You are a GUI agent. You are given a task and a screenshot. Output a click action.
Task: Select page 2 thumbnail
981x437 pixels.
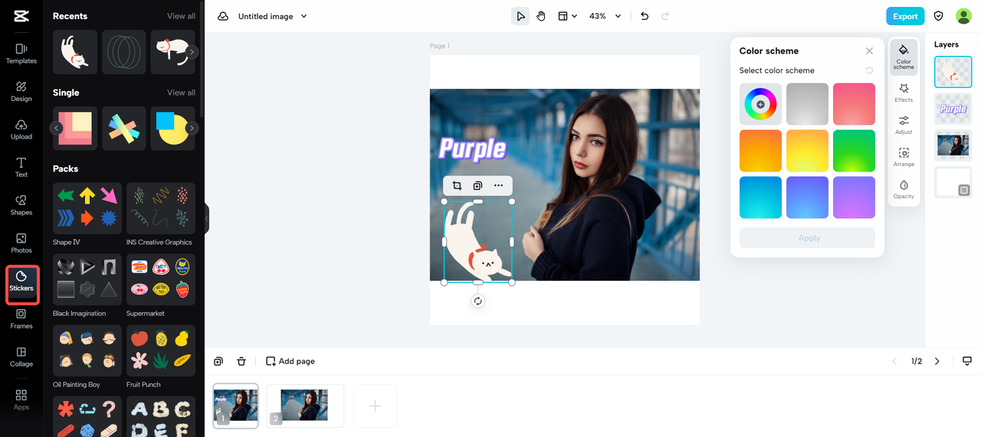tap(304, 406)
